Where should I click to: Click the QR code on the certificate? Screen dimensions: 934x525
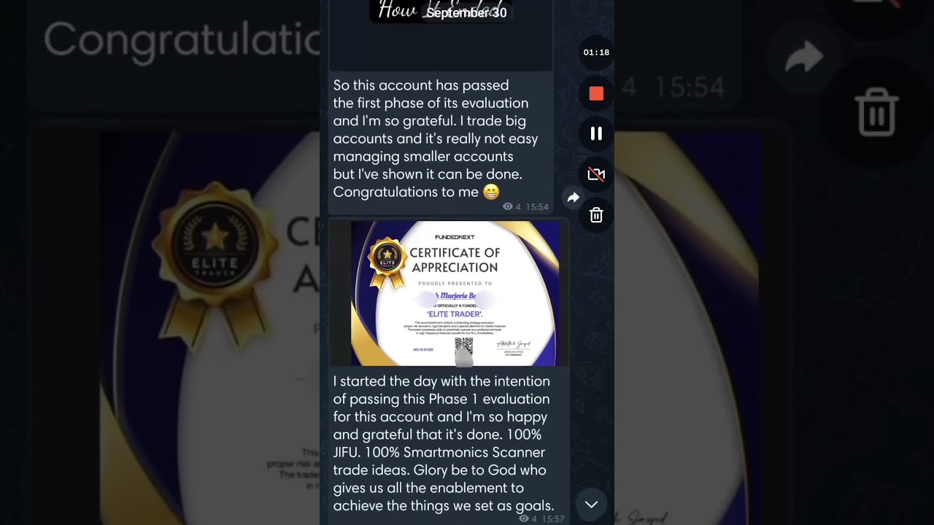[464, 349]
